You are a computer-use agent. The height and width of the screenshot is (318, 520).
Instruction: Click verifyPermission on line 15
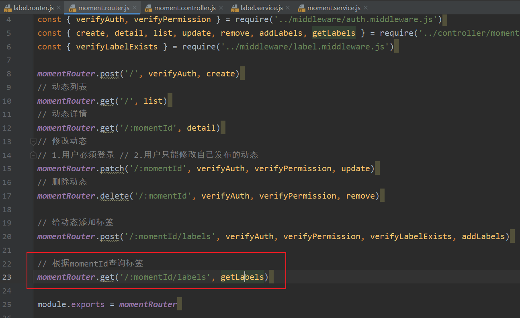[293, 168]
